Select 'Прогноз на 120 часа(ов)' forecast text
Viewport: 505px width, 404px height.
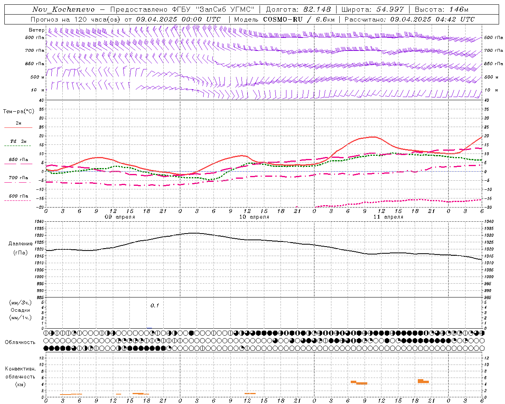[x=76, y=19]
